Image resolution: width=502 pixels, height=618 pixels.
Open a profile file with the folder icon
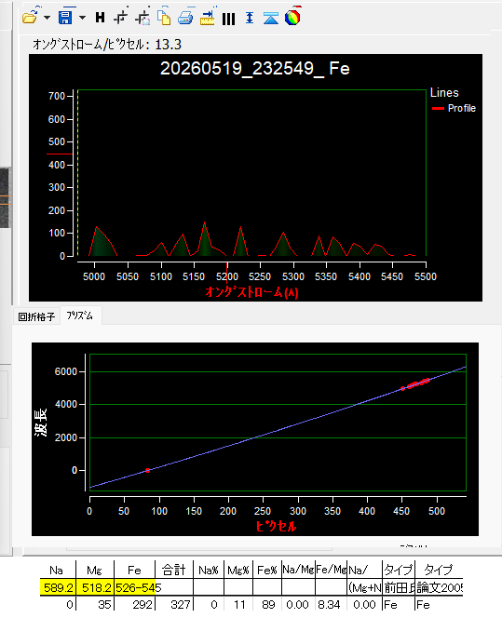click(x=30, y=18)
